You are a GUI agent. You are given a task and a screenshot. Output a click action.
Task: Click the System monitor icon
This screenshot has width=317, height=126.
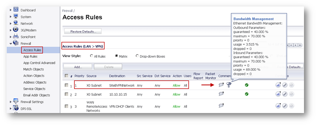tap(16, 16)
